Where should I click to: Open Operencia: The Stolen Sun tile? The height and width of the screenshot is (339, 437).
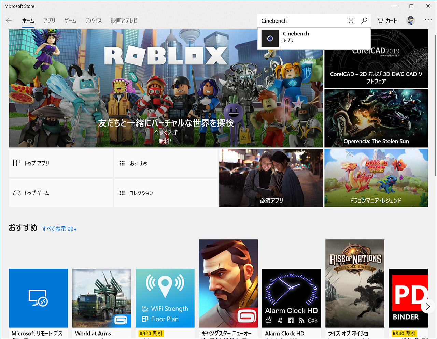point(376,118)
